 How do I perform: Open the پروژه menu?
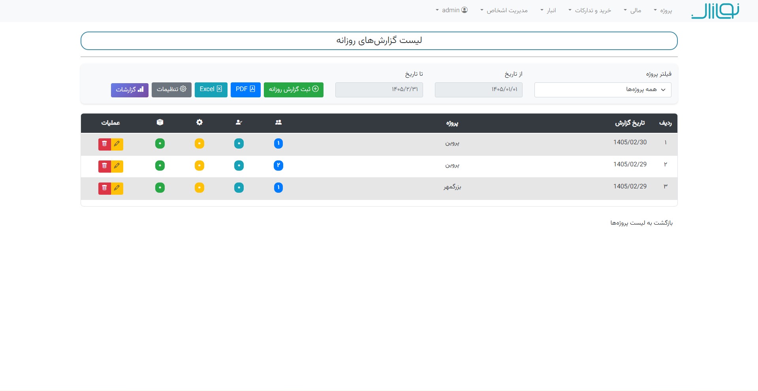click(663, 11)
